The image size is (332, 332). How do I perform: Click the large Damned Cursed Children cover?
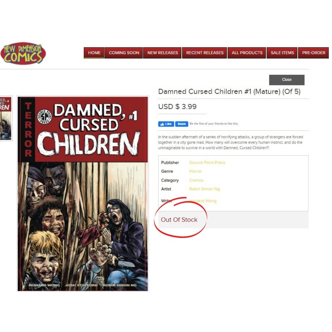click(x=83, y=194)
